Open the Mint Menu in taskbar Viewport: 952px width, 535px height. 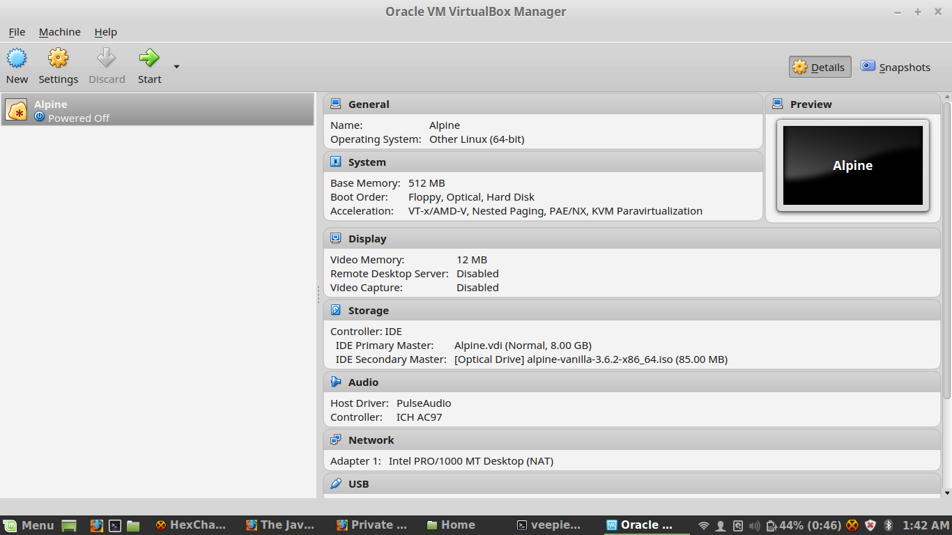point(29,525)
